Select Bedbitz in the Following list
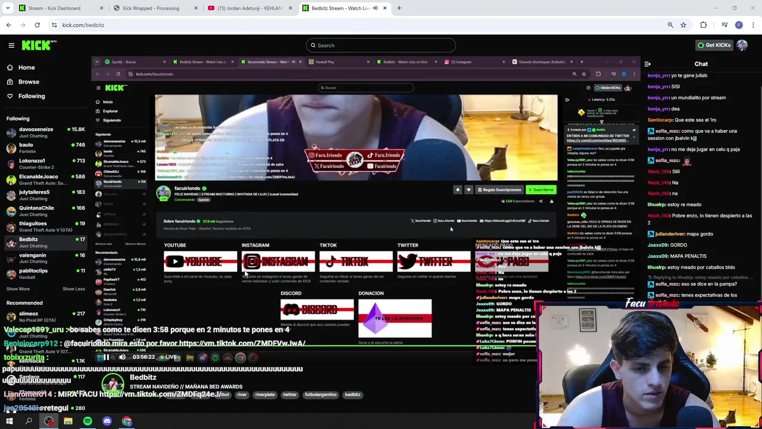The image size is (762, 429). click(x=46, y=243)
